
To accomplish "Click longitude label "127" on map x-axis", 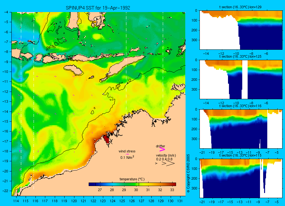I will coord(142,201).
